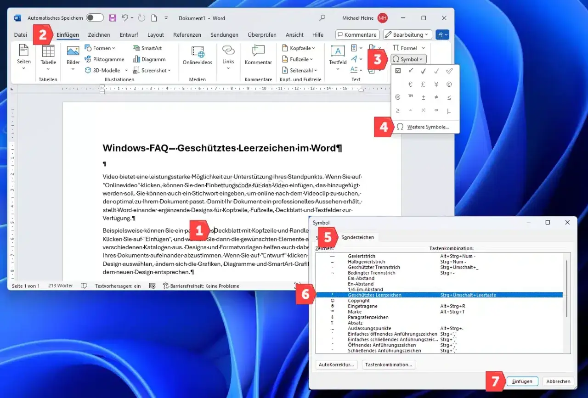Select Geschützter Trennstrich in the list
This screenshot has height=398, width=588.
point(439,267)
